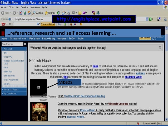This screenshot has height=126, width=168.
Task: Open the Room to Read link
Action: (x=87, y=110)
